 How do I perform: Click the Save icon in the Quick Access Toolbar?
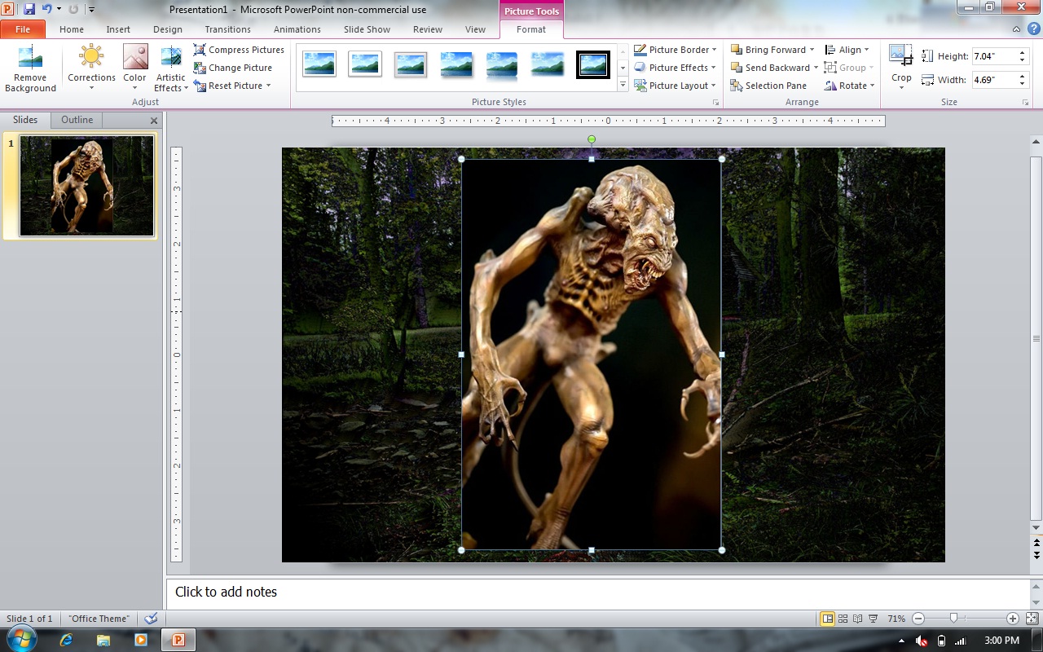(x=29, y=9)
